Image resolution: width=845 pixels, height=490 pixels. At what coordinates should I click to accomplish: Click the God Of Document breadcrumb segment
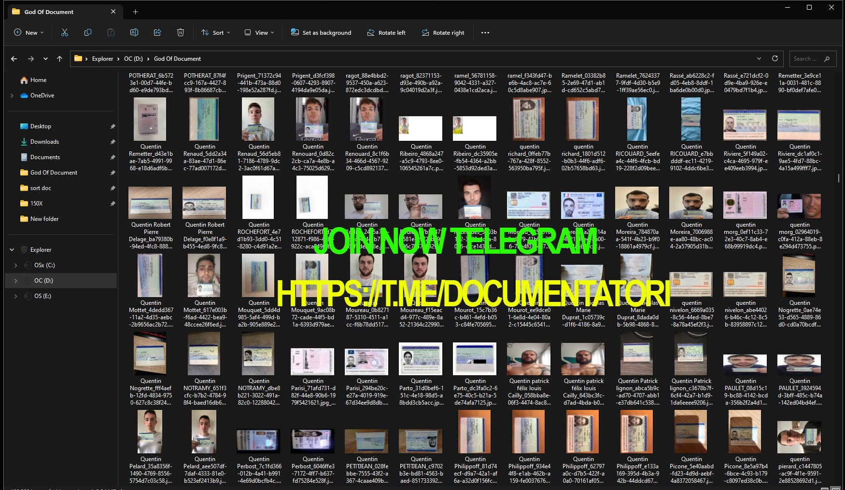pyautogui.click(x=177, y=59)
